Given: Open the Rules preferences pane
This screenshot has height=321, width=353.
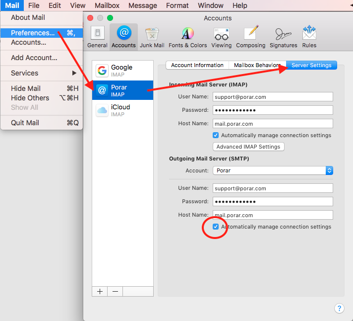Looking at the screenshot, I should pyautogui.click(x=309, y=37).
